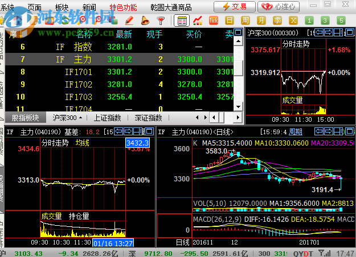Open the 周期 period link

click(296, 132)
